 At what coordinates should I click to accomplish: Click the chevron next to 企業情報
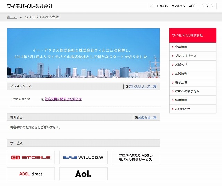pos(173,47)
